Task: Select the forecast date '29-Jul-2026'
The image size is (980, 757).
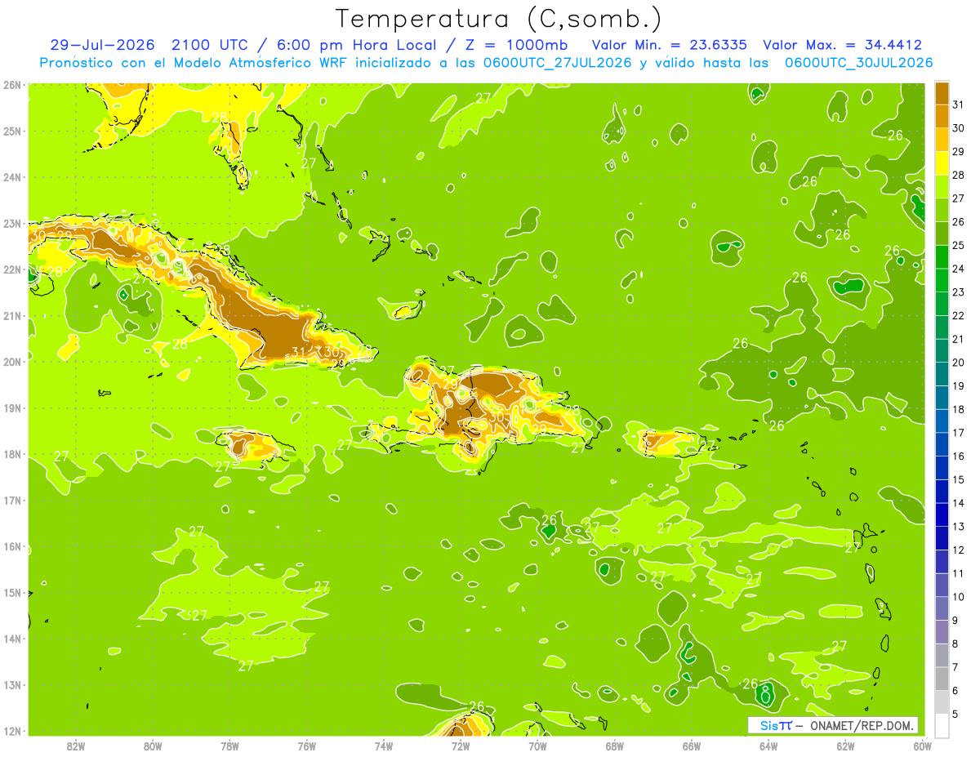Action: coord(103,45)
